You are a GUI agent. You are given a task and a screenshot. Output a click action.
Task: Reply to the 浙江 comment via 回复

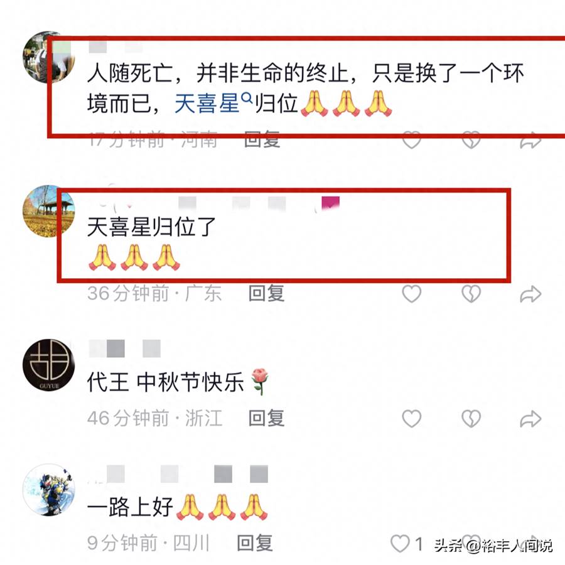tap(266, 418)
